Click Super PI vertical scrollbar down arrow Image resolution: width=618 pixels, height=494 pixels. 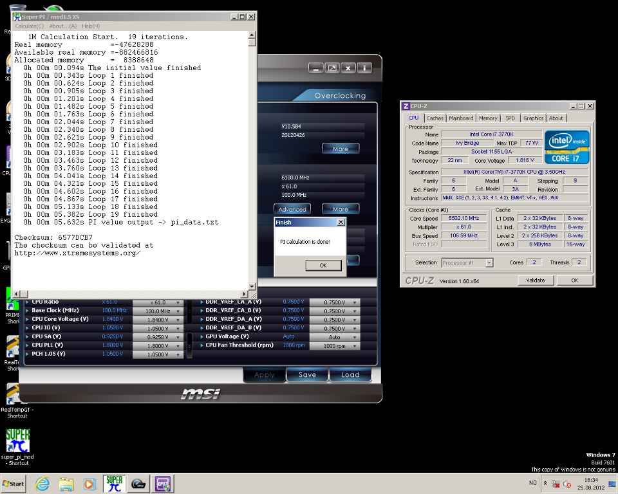pos(252,286)
